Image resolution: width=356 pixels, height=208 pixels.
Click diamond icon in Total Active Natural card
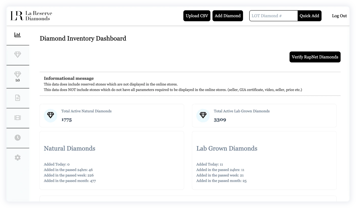(51, 115)
